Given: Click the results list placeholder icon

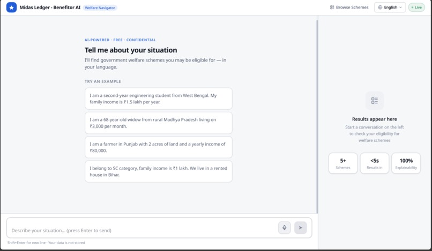Looking at the screenshot, I should 375,101.
